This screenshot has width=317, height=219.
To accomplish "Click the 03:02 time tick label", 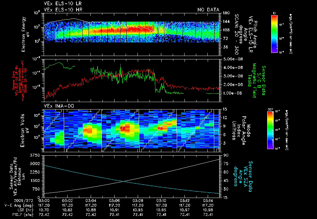I will click(67, 201).
